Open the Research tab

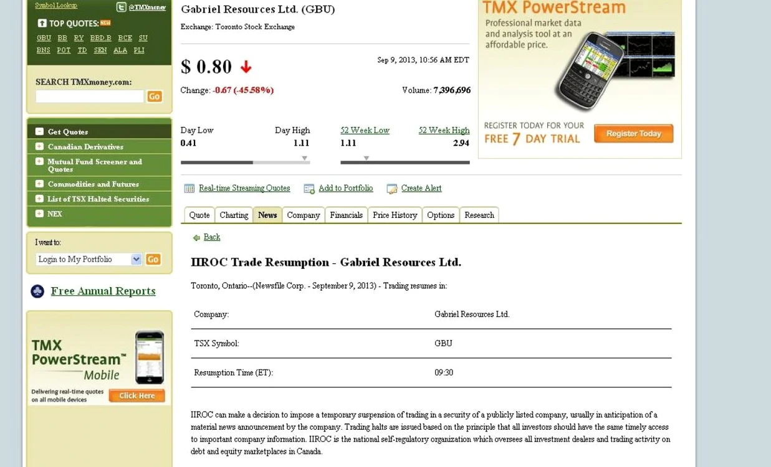(x=479, y=215)
